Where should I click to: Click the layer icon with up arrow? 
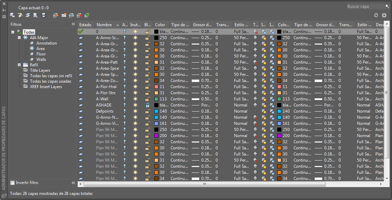click(x=28, y=15)
